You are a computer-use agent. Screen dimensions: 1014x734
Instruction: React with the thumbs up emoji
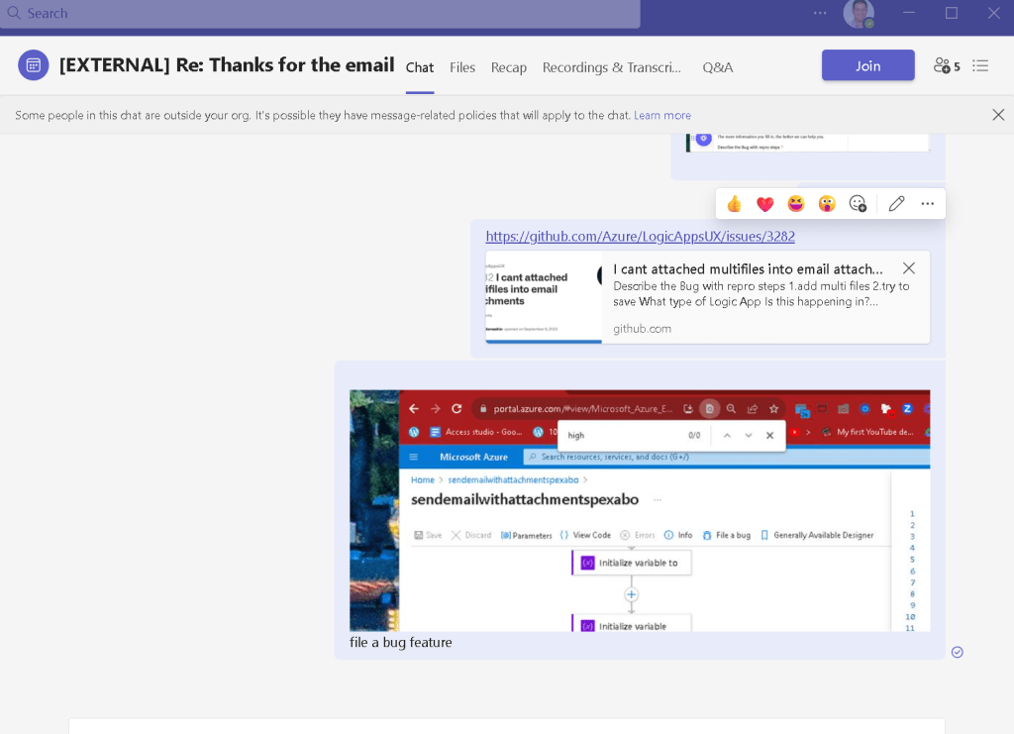(734, 204)
